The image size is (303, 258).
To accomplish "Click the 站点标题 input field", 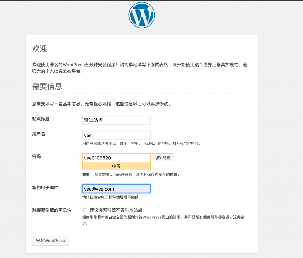I will pos(116,120).
